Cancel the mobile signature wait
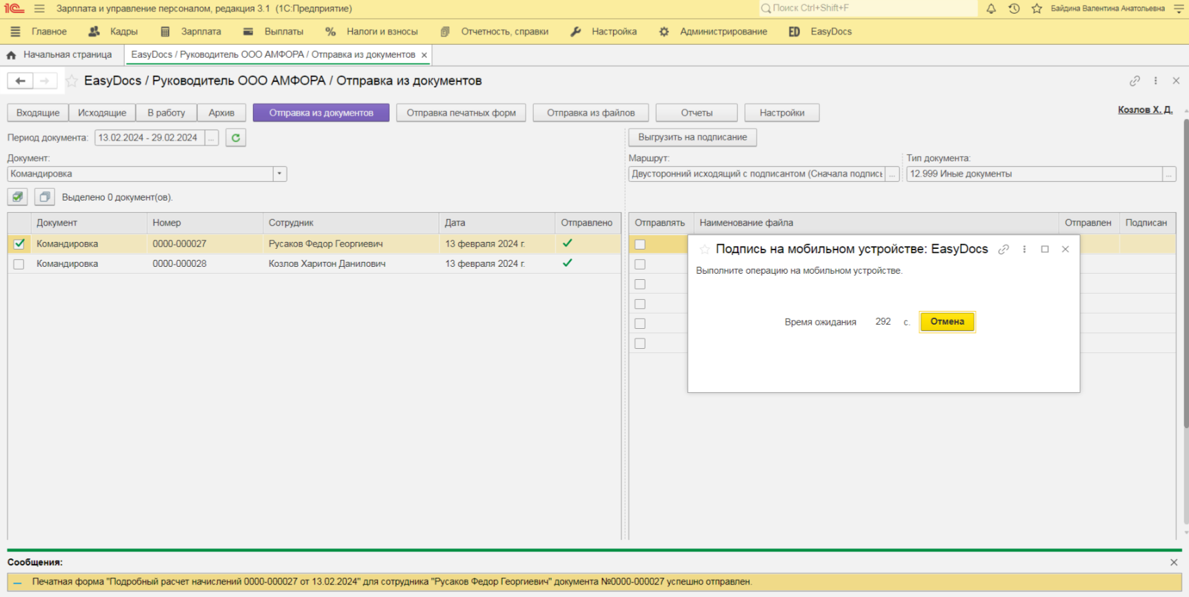This screenshot has height=597, width=1189. [x=947, y=322]
